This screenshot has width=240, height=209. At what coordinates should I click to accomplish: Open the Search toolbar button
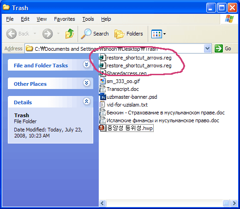[x=95, y=34]
